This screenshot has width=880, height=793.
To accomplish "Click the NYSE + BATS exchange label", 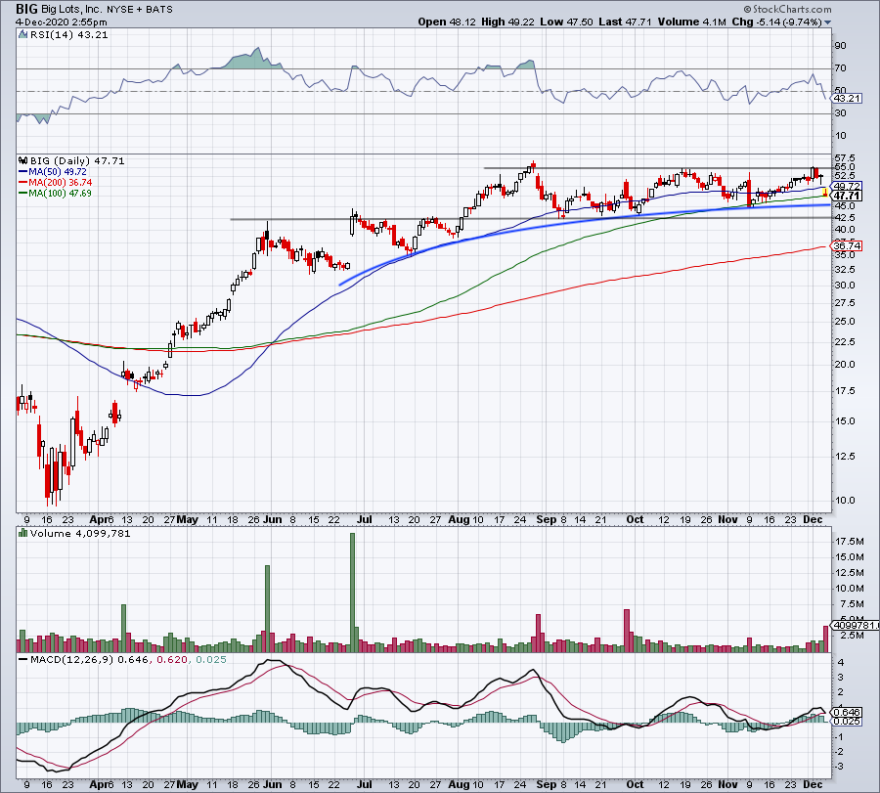I will [x=140, y=10].
